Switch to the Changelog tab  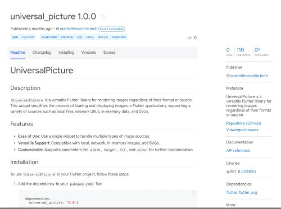pos(42,53)
